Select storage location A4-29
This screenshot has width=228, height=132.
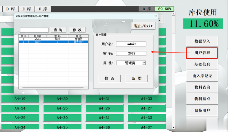[20, 118]
